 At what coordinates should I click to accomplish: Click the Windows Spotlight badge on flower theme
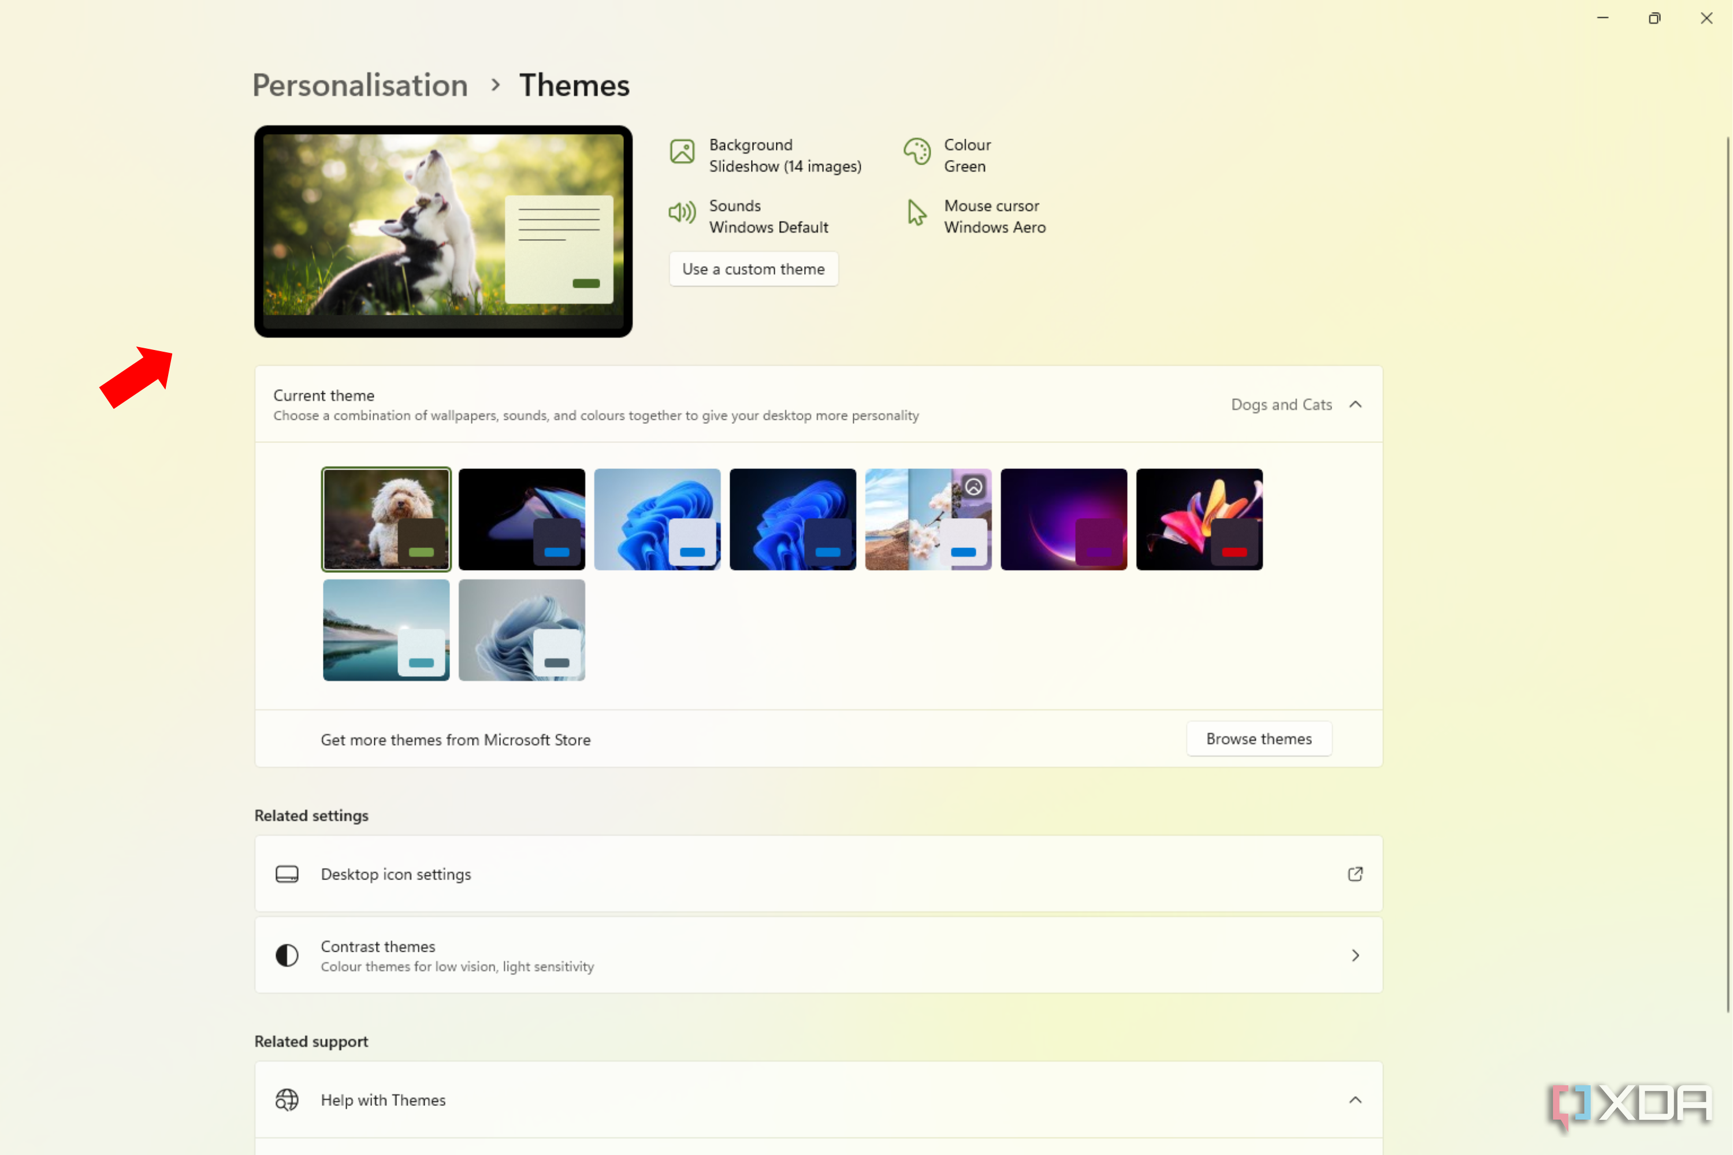pos(974,486)
